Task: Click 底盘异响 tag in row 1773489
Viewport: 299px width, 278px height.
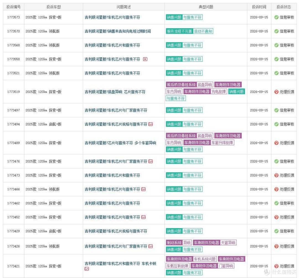Action: tap(205, 136)
